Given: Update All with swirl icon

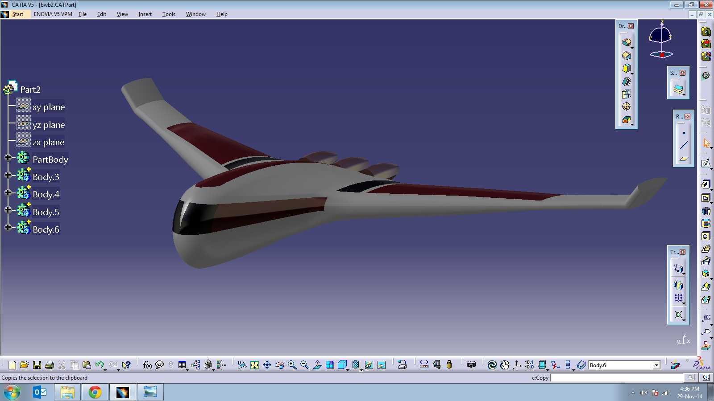Looking at the screenshot, I should [492, 365].
